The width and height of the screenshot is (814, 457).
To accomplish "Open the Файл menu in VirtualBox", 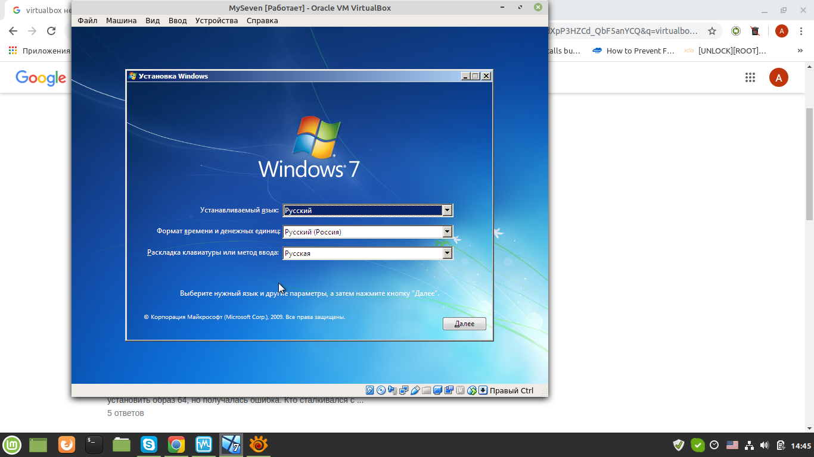I will point(87,20).
